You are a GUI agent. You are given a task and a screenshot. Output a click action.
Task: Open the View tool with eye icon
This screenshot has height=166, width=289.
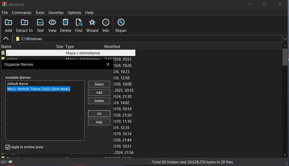click(52, 22)
